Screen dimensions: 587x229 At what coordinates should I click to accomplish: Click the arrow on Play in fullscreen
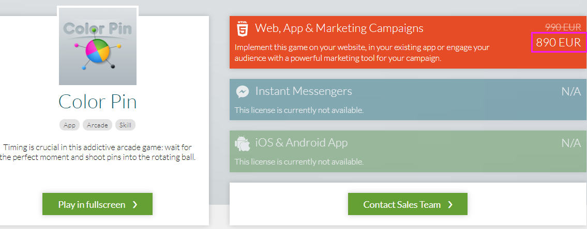[x=135, y=204]
